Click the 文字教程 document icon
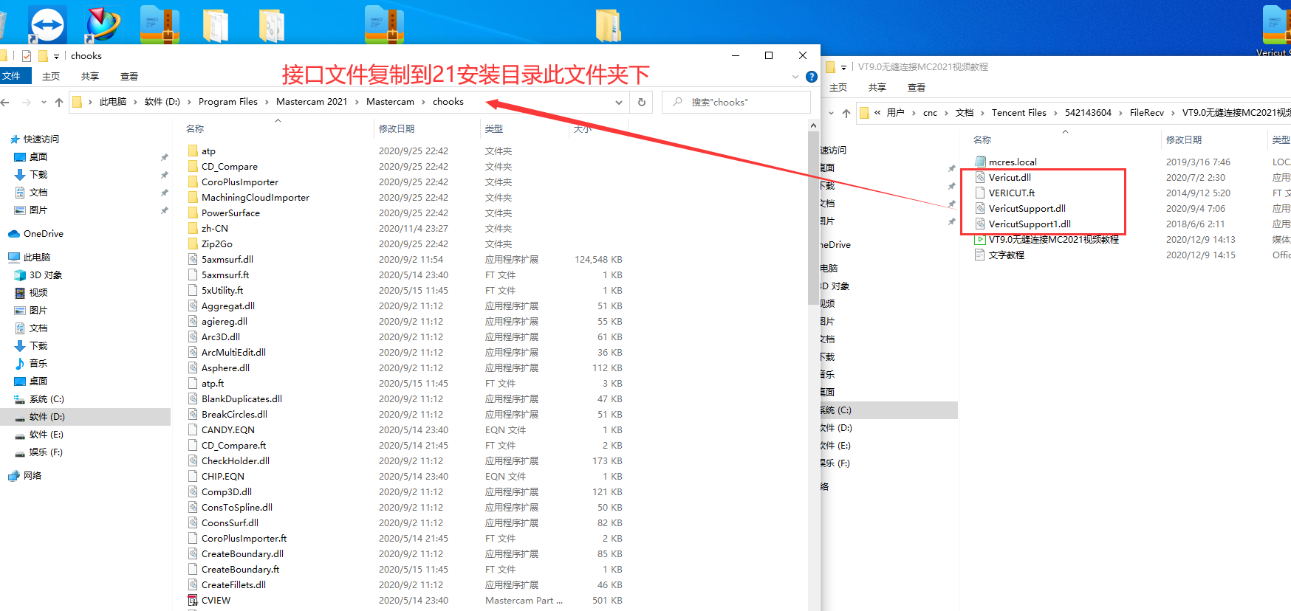 (x=980, y=255)
